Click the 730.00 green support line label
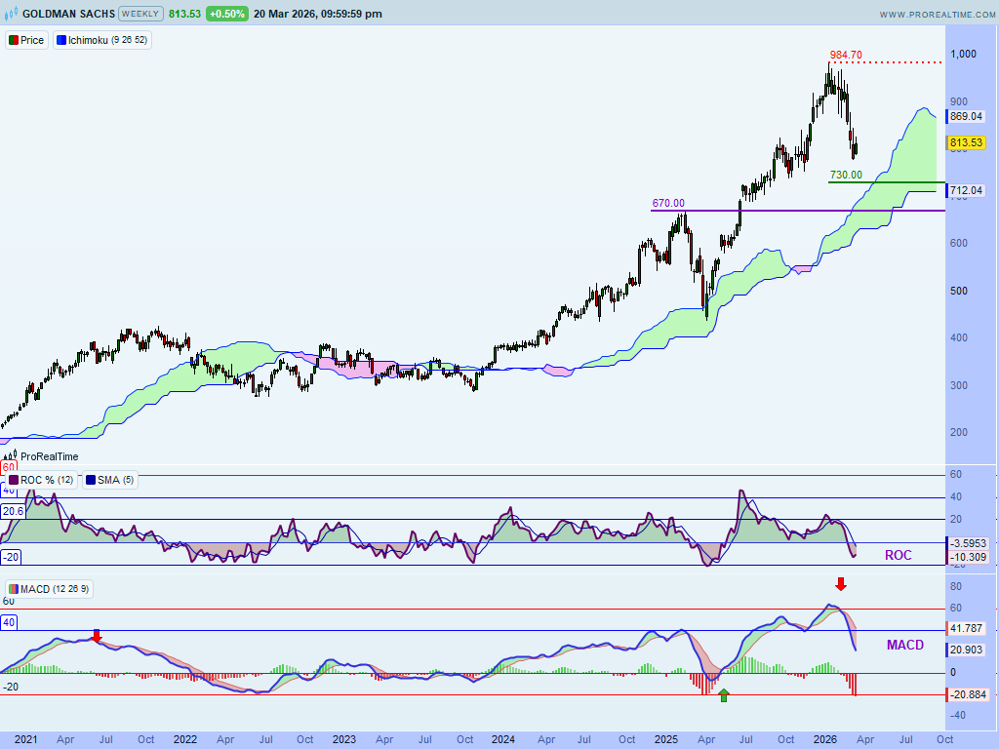The height and width of the screenshot is (749, 999). [x=846, y=175]
